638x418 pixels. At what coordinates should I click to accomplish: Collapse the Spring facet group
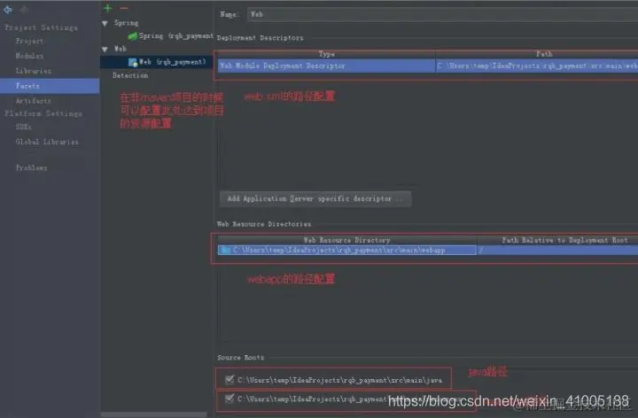pos(105,24)
